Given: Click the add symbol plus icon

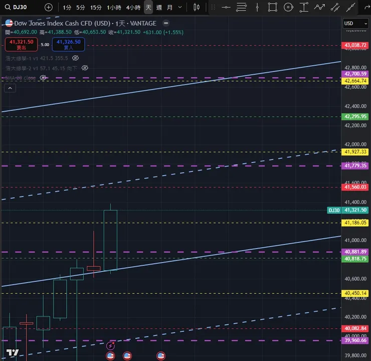Looking at the screenshot, I should pyautogui.click(x=49, y=8).
